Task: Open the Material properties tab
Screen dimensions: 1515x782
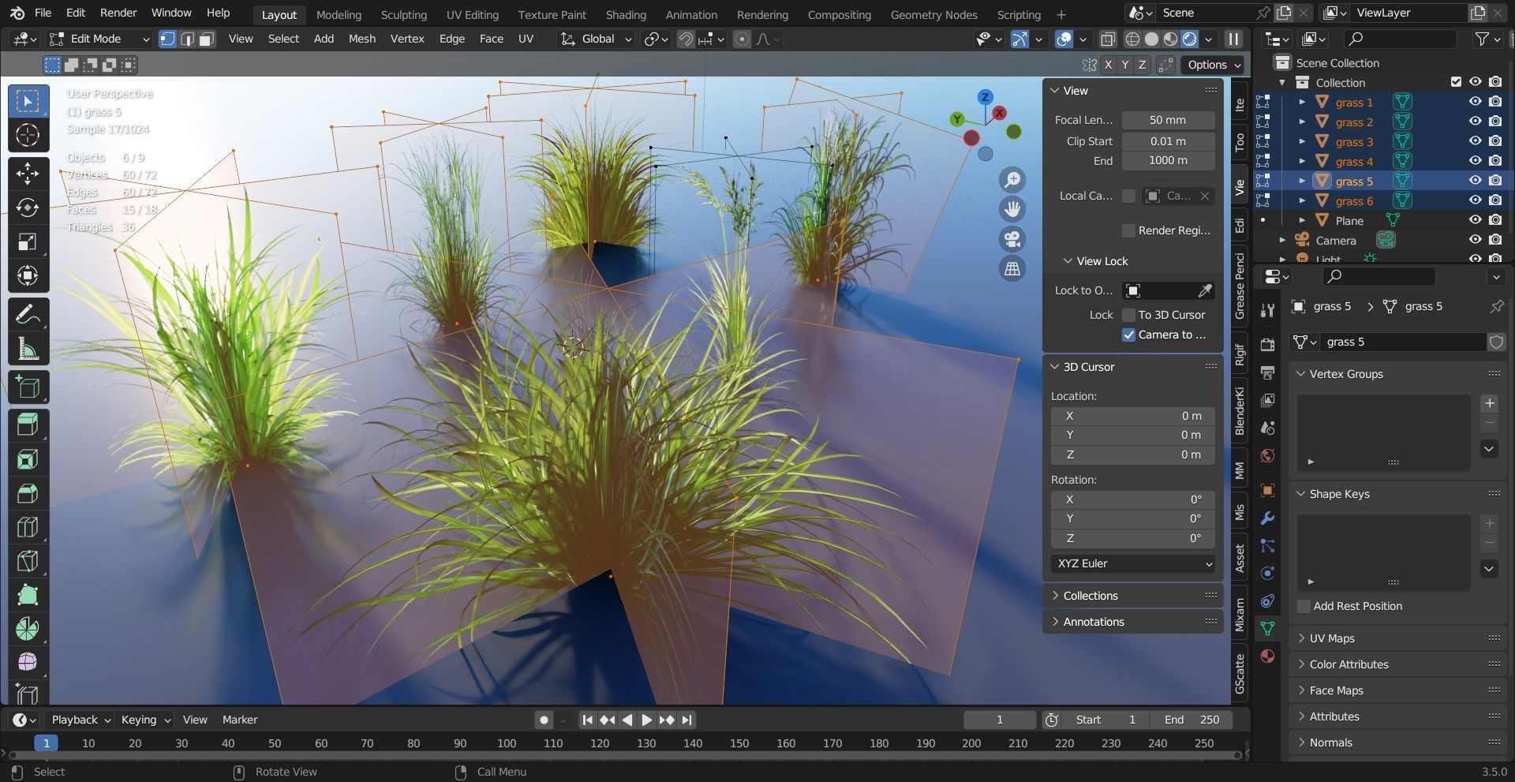Action: pos(1267,656)
